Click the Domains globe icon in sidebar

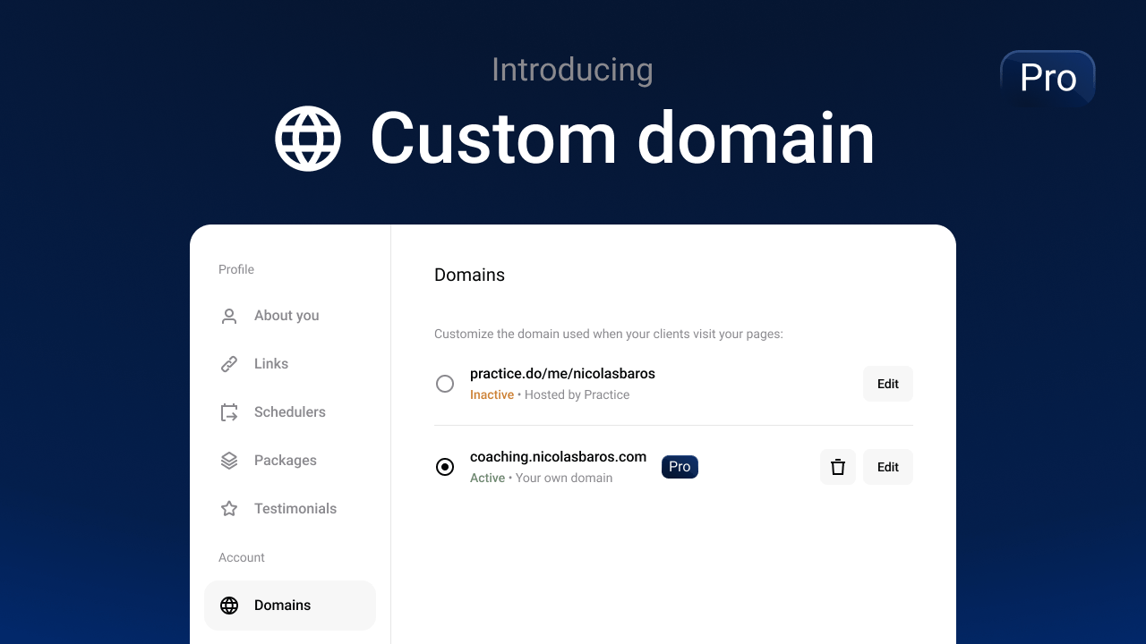point(228,606)
